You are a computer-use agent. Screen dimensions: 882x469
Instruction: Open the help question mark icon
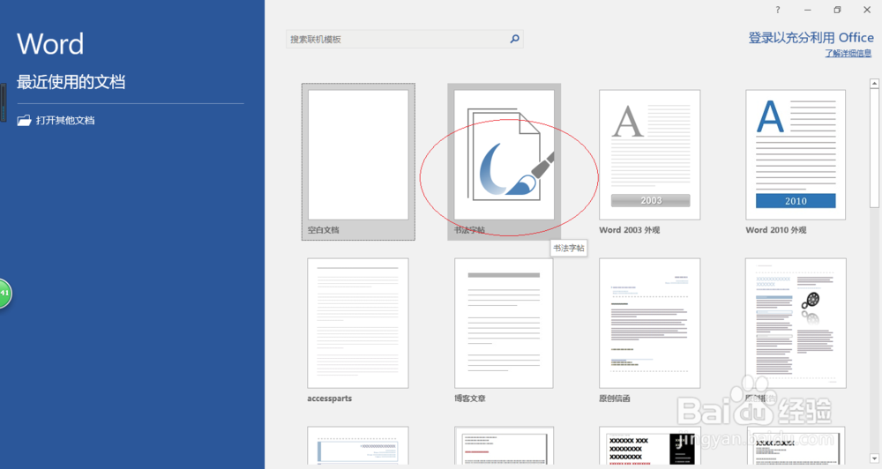click(x=778, y=10)
